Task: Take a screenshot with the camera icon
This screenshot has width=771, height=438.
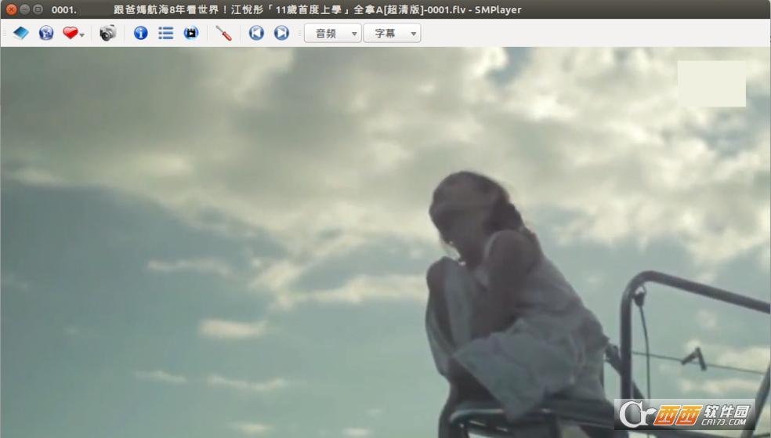Action: tap(107, 33)
